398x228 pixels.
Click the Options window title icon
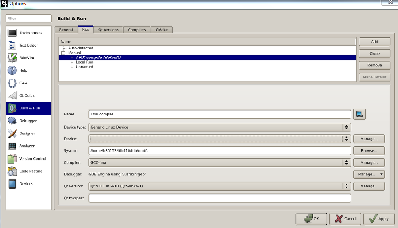(4, 4)
